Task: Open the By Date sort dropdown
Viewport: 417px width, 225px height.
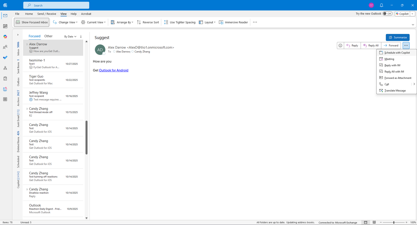Action: pos(70,37)
